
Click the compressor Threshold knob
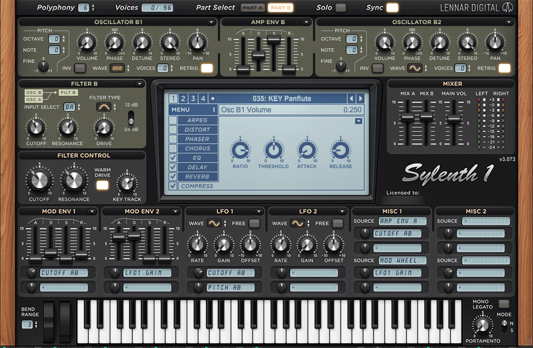click(x=274, y=150)
